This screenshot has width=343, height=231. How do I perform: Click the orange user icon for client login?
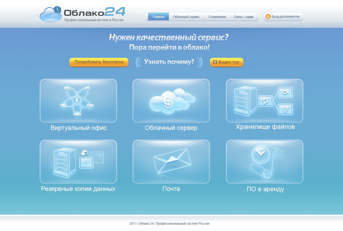click(268, 17)
